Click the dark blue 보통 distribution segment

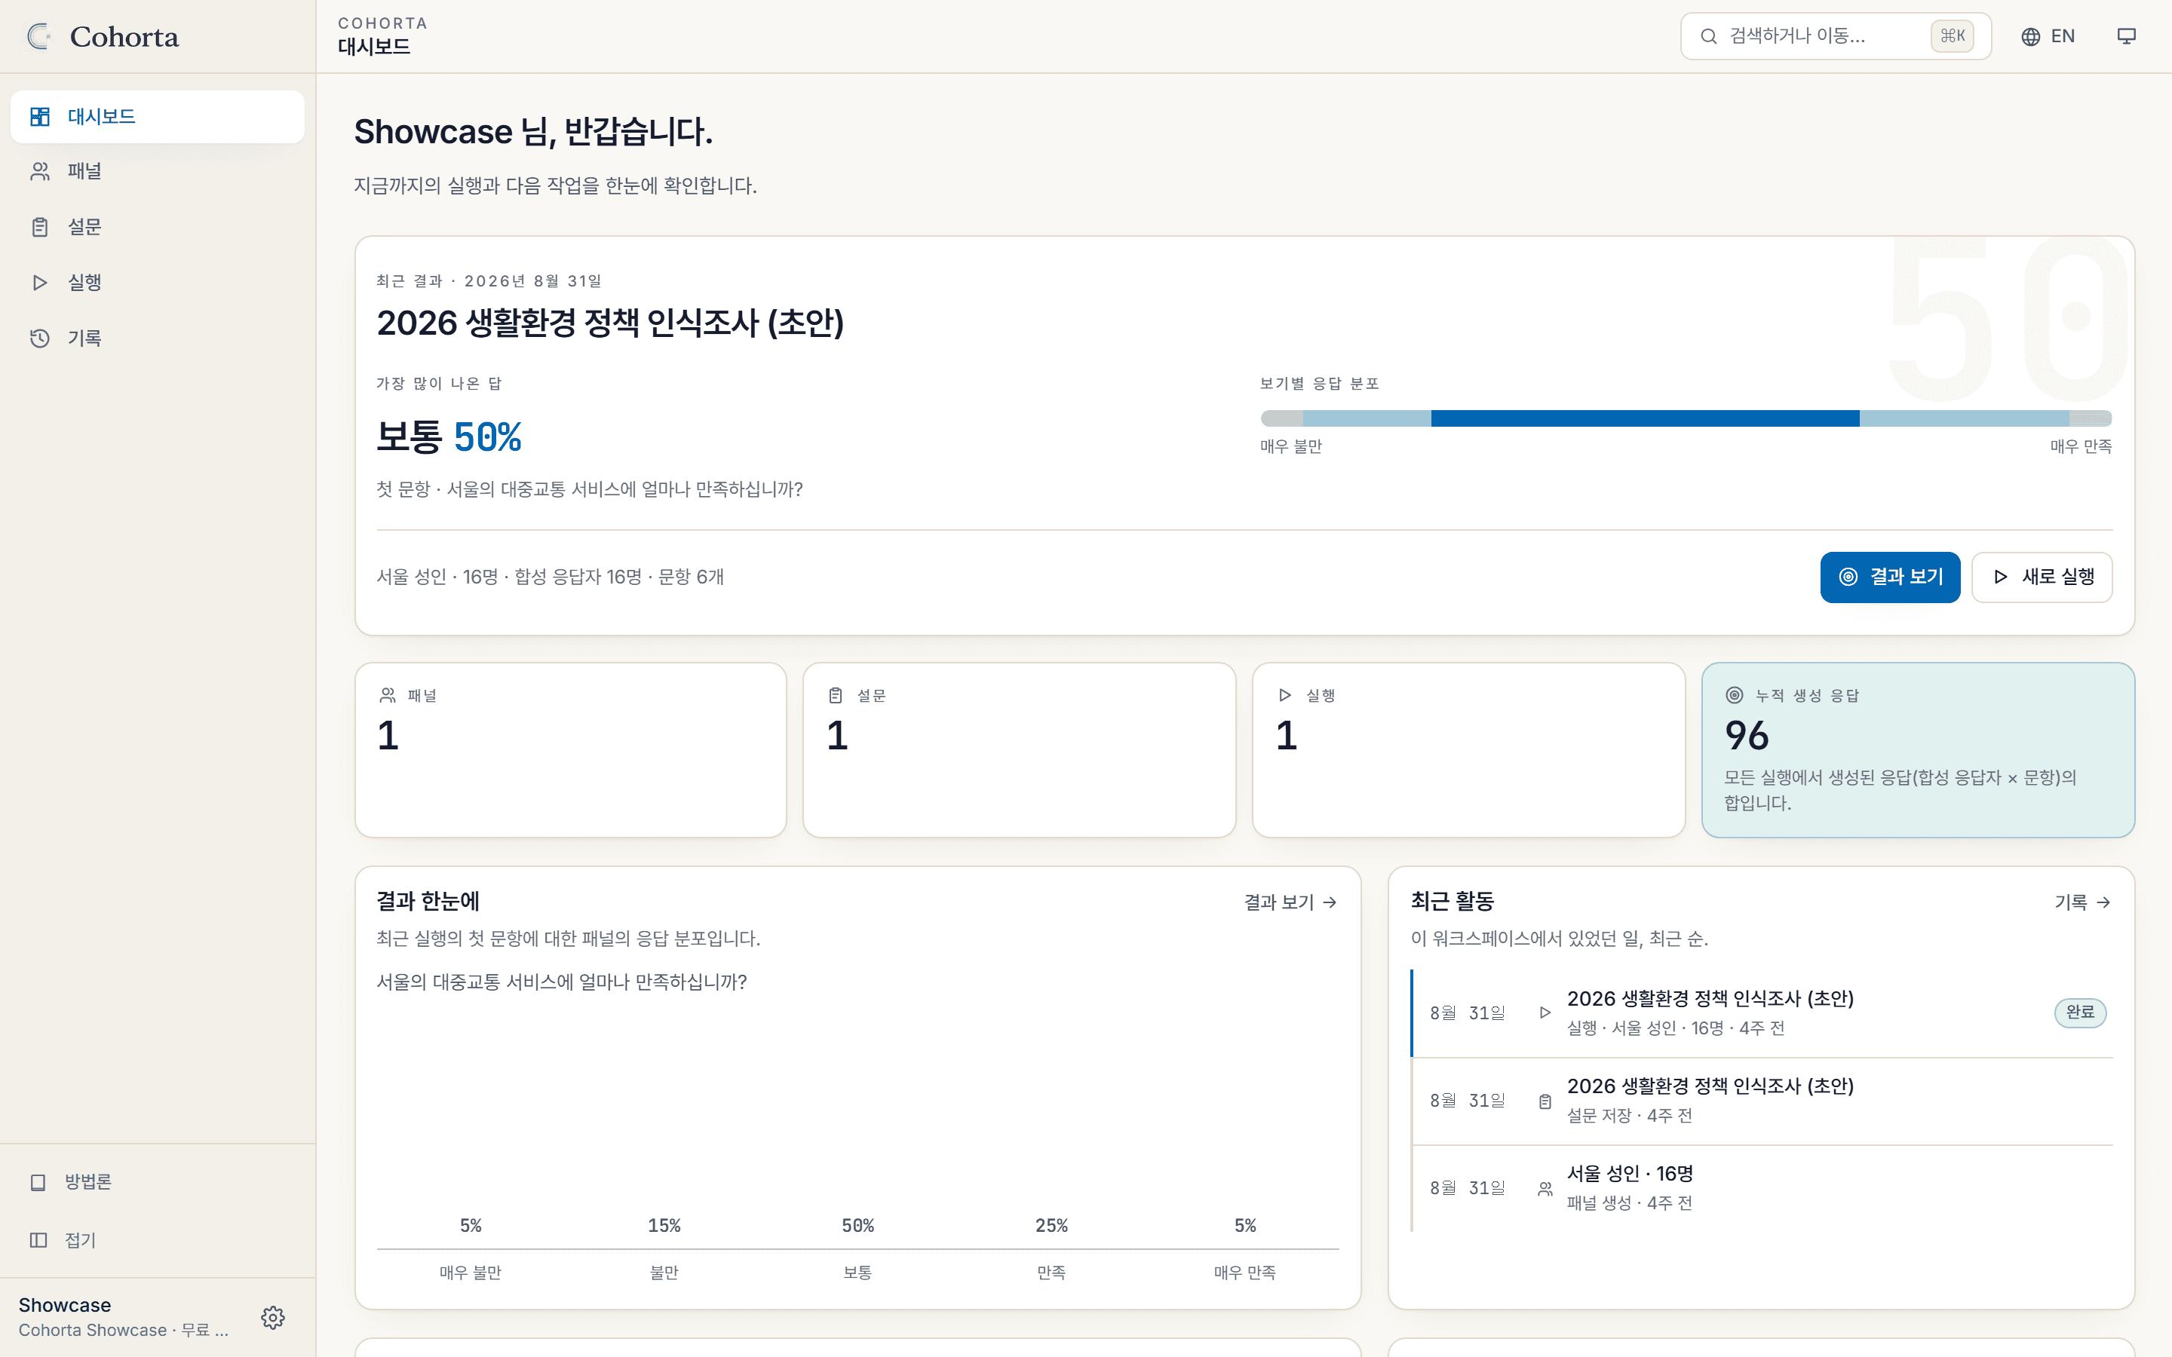pos(1645,418)
